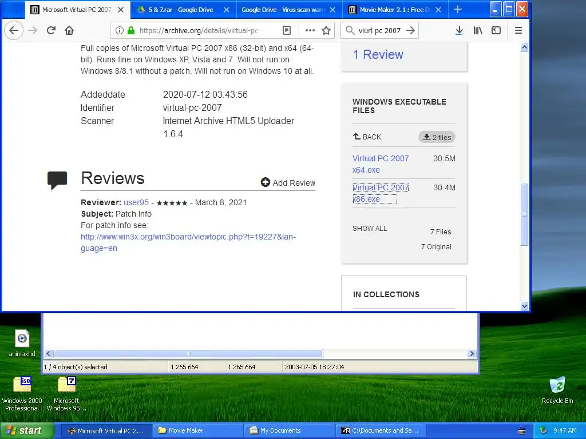Click Addeddate value 2020-07-12 03:43:56
The height and width of the screenshot is (439, 586).
[x=205, y=94]
